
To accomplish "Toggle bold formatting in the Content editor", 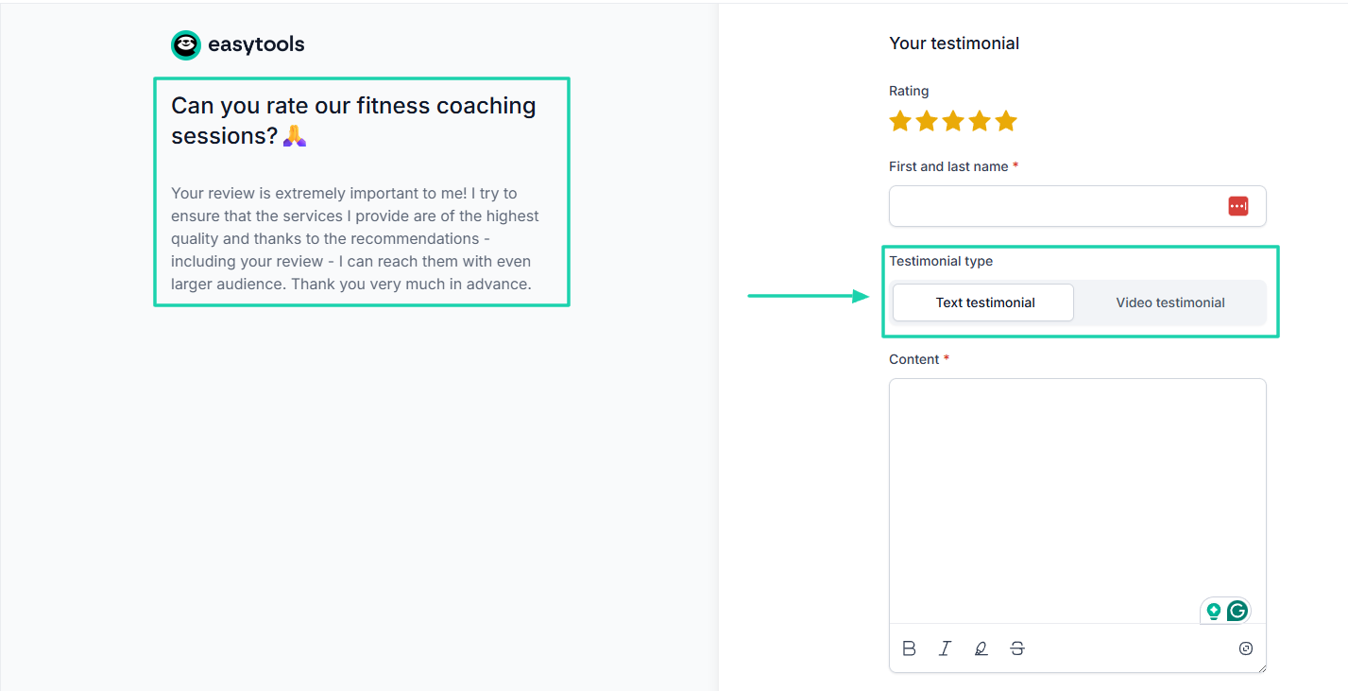I will [x=909, y=648].
